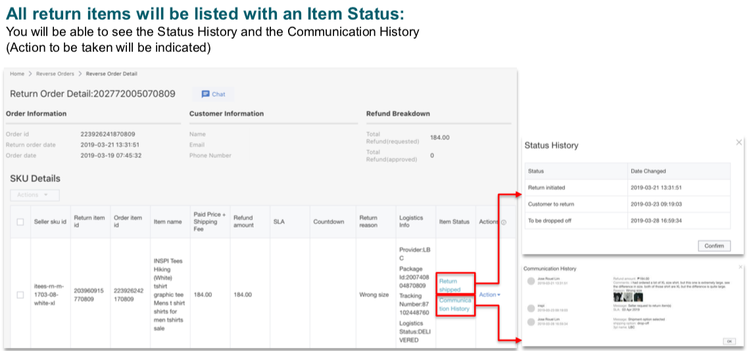Navigate to Reverse Orders breadcrumb
The height and width of the screenshot is (351, 749).
coord(55,74)
